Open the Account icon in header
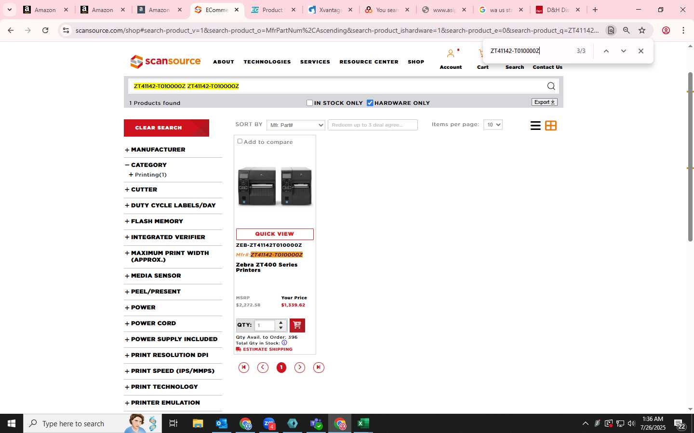Viewport: 694px width, 433px height. (x=451, y=53)
